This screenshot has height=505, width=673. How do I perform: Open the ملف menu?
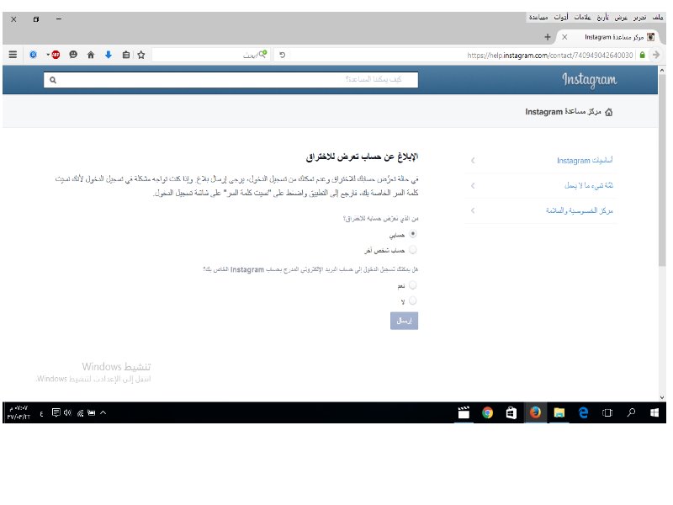pos(658,17)
